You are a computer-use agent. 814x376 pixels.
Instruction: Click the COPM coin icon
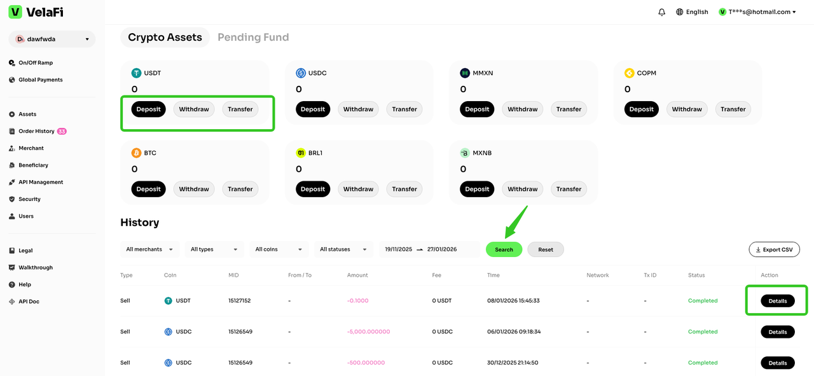[629, 73]
